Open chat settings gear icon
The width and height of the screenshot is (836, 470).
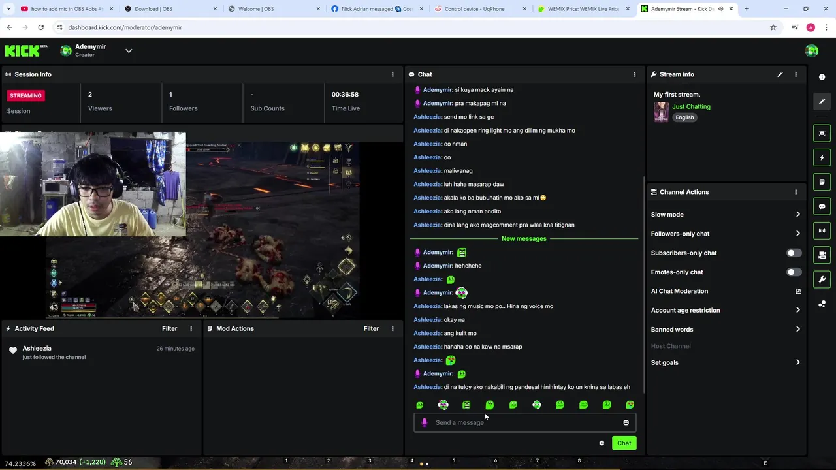[602, 443]
